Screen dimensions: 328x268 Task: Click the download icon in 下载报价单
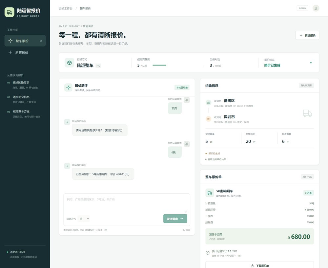253,266
